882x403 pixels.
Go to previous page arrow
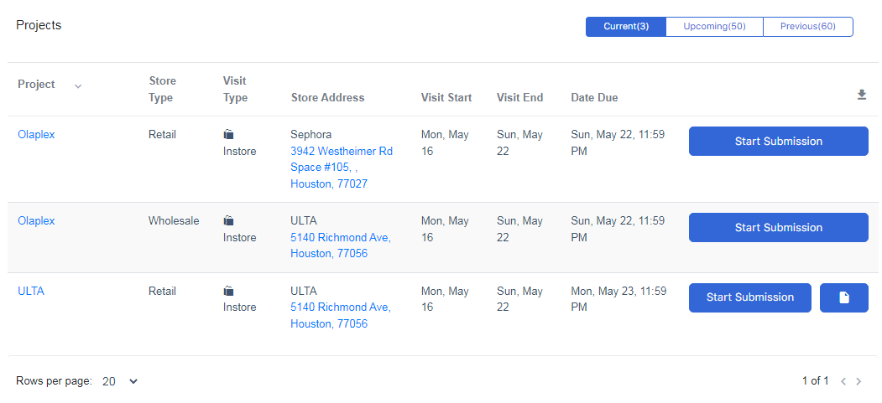pyautogui.click(x=843, y=381)
